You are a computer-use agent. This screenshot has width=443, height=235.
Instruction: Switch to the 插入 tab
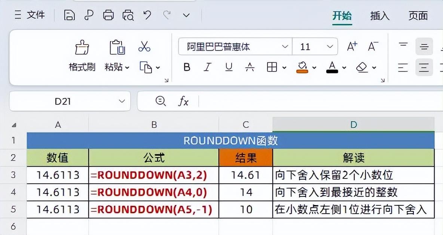380,16
